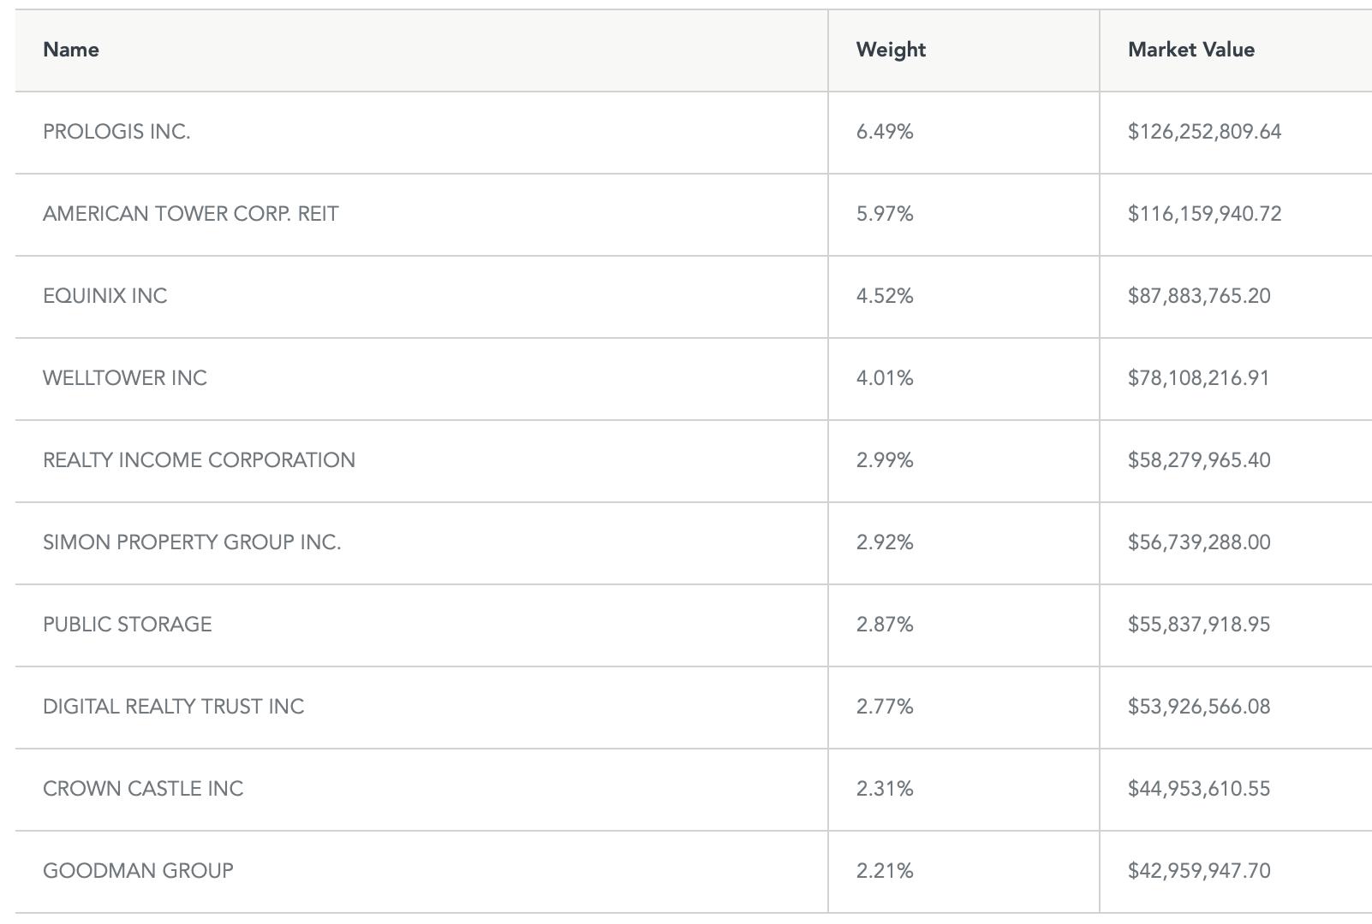The image size is (1372, 924).
Task: Select the PUBLIC STORAGE holding
Action: [128, 625]
